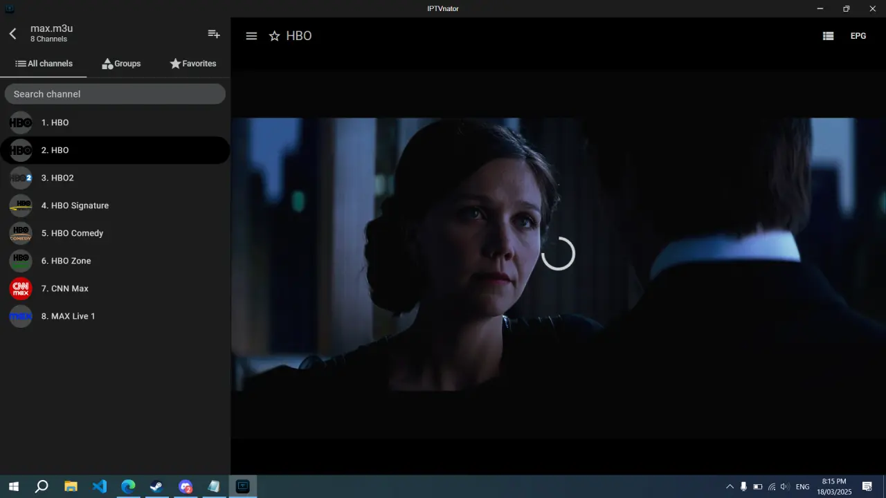886x498 pixels.
Task: Select channel 2. HBO
Action: click(115, 150)
